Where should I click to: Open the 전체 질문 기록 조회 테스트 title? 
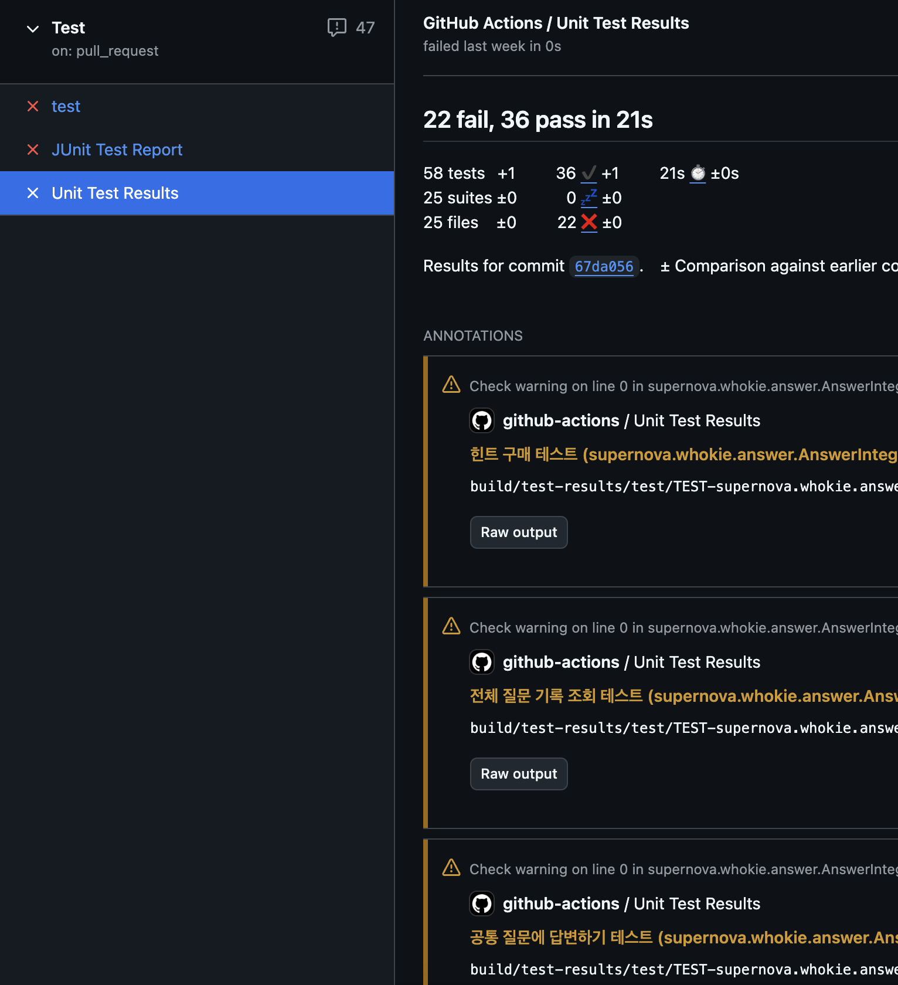(683, 696)
